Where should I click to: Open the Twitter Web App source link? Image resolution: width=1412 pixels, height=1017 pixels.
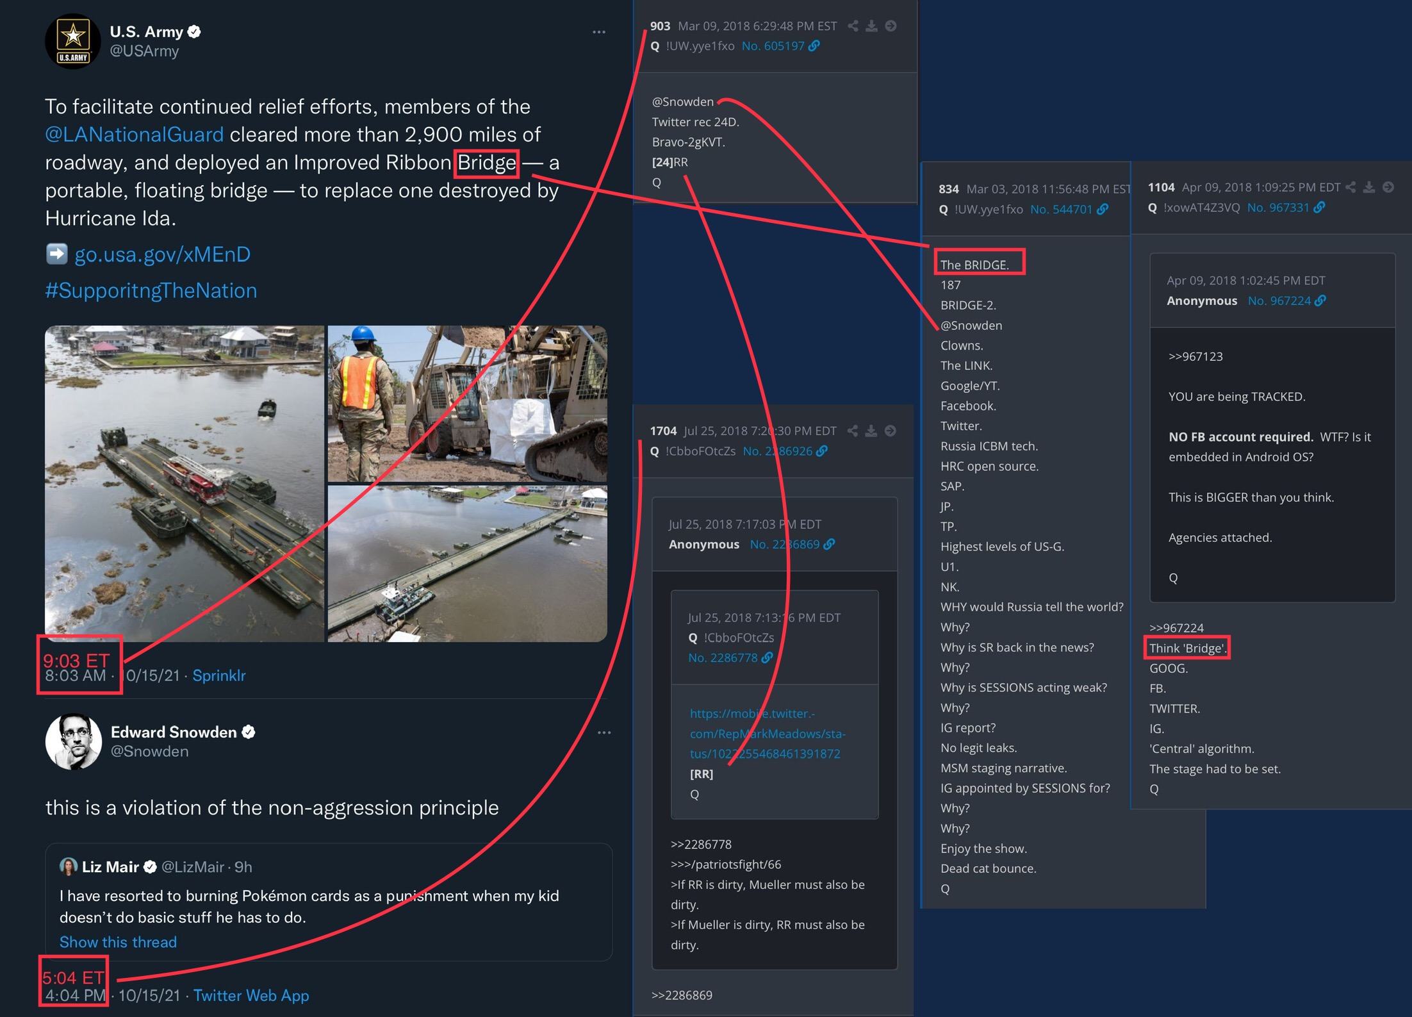pyautogui.click(x=251, y=995)
